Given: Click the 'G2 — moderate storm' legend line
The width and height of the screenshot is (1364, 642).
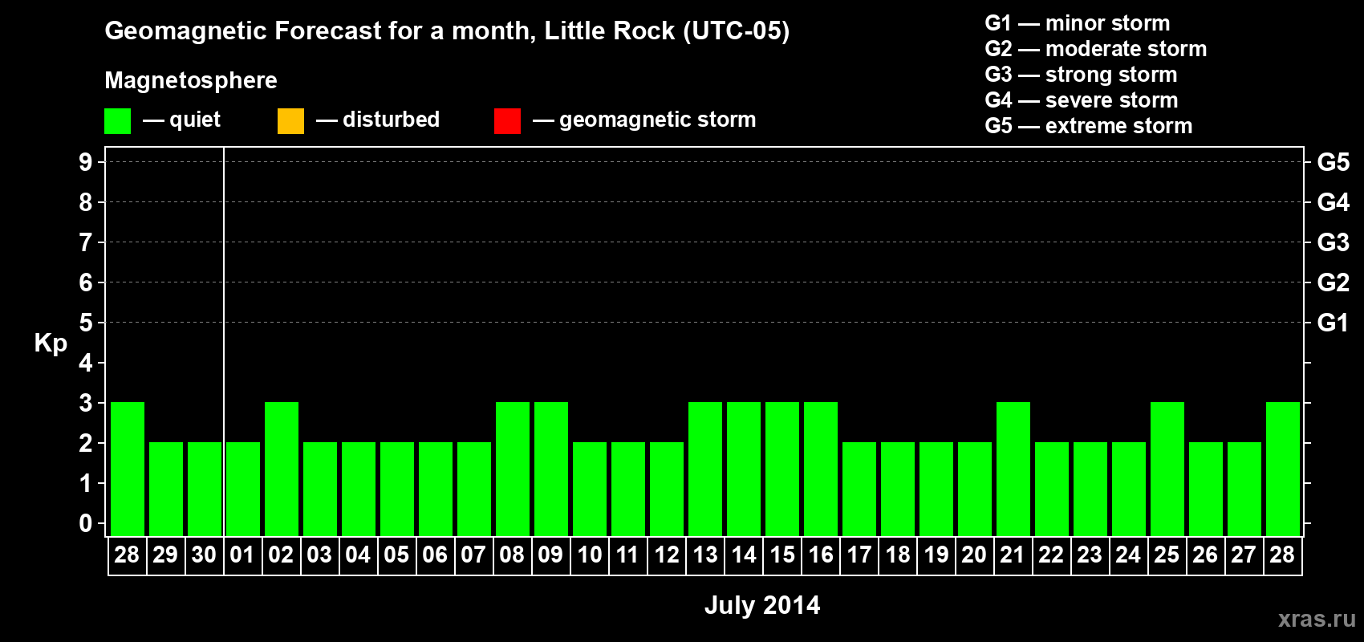Looking at the screenshot, I should point(1096,49).
